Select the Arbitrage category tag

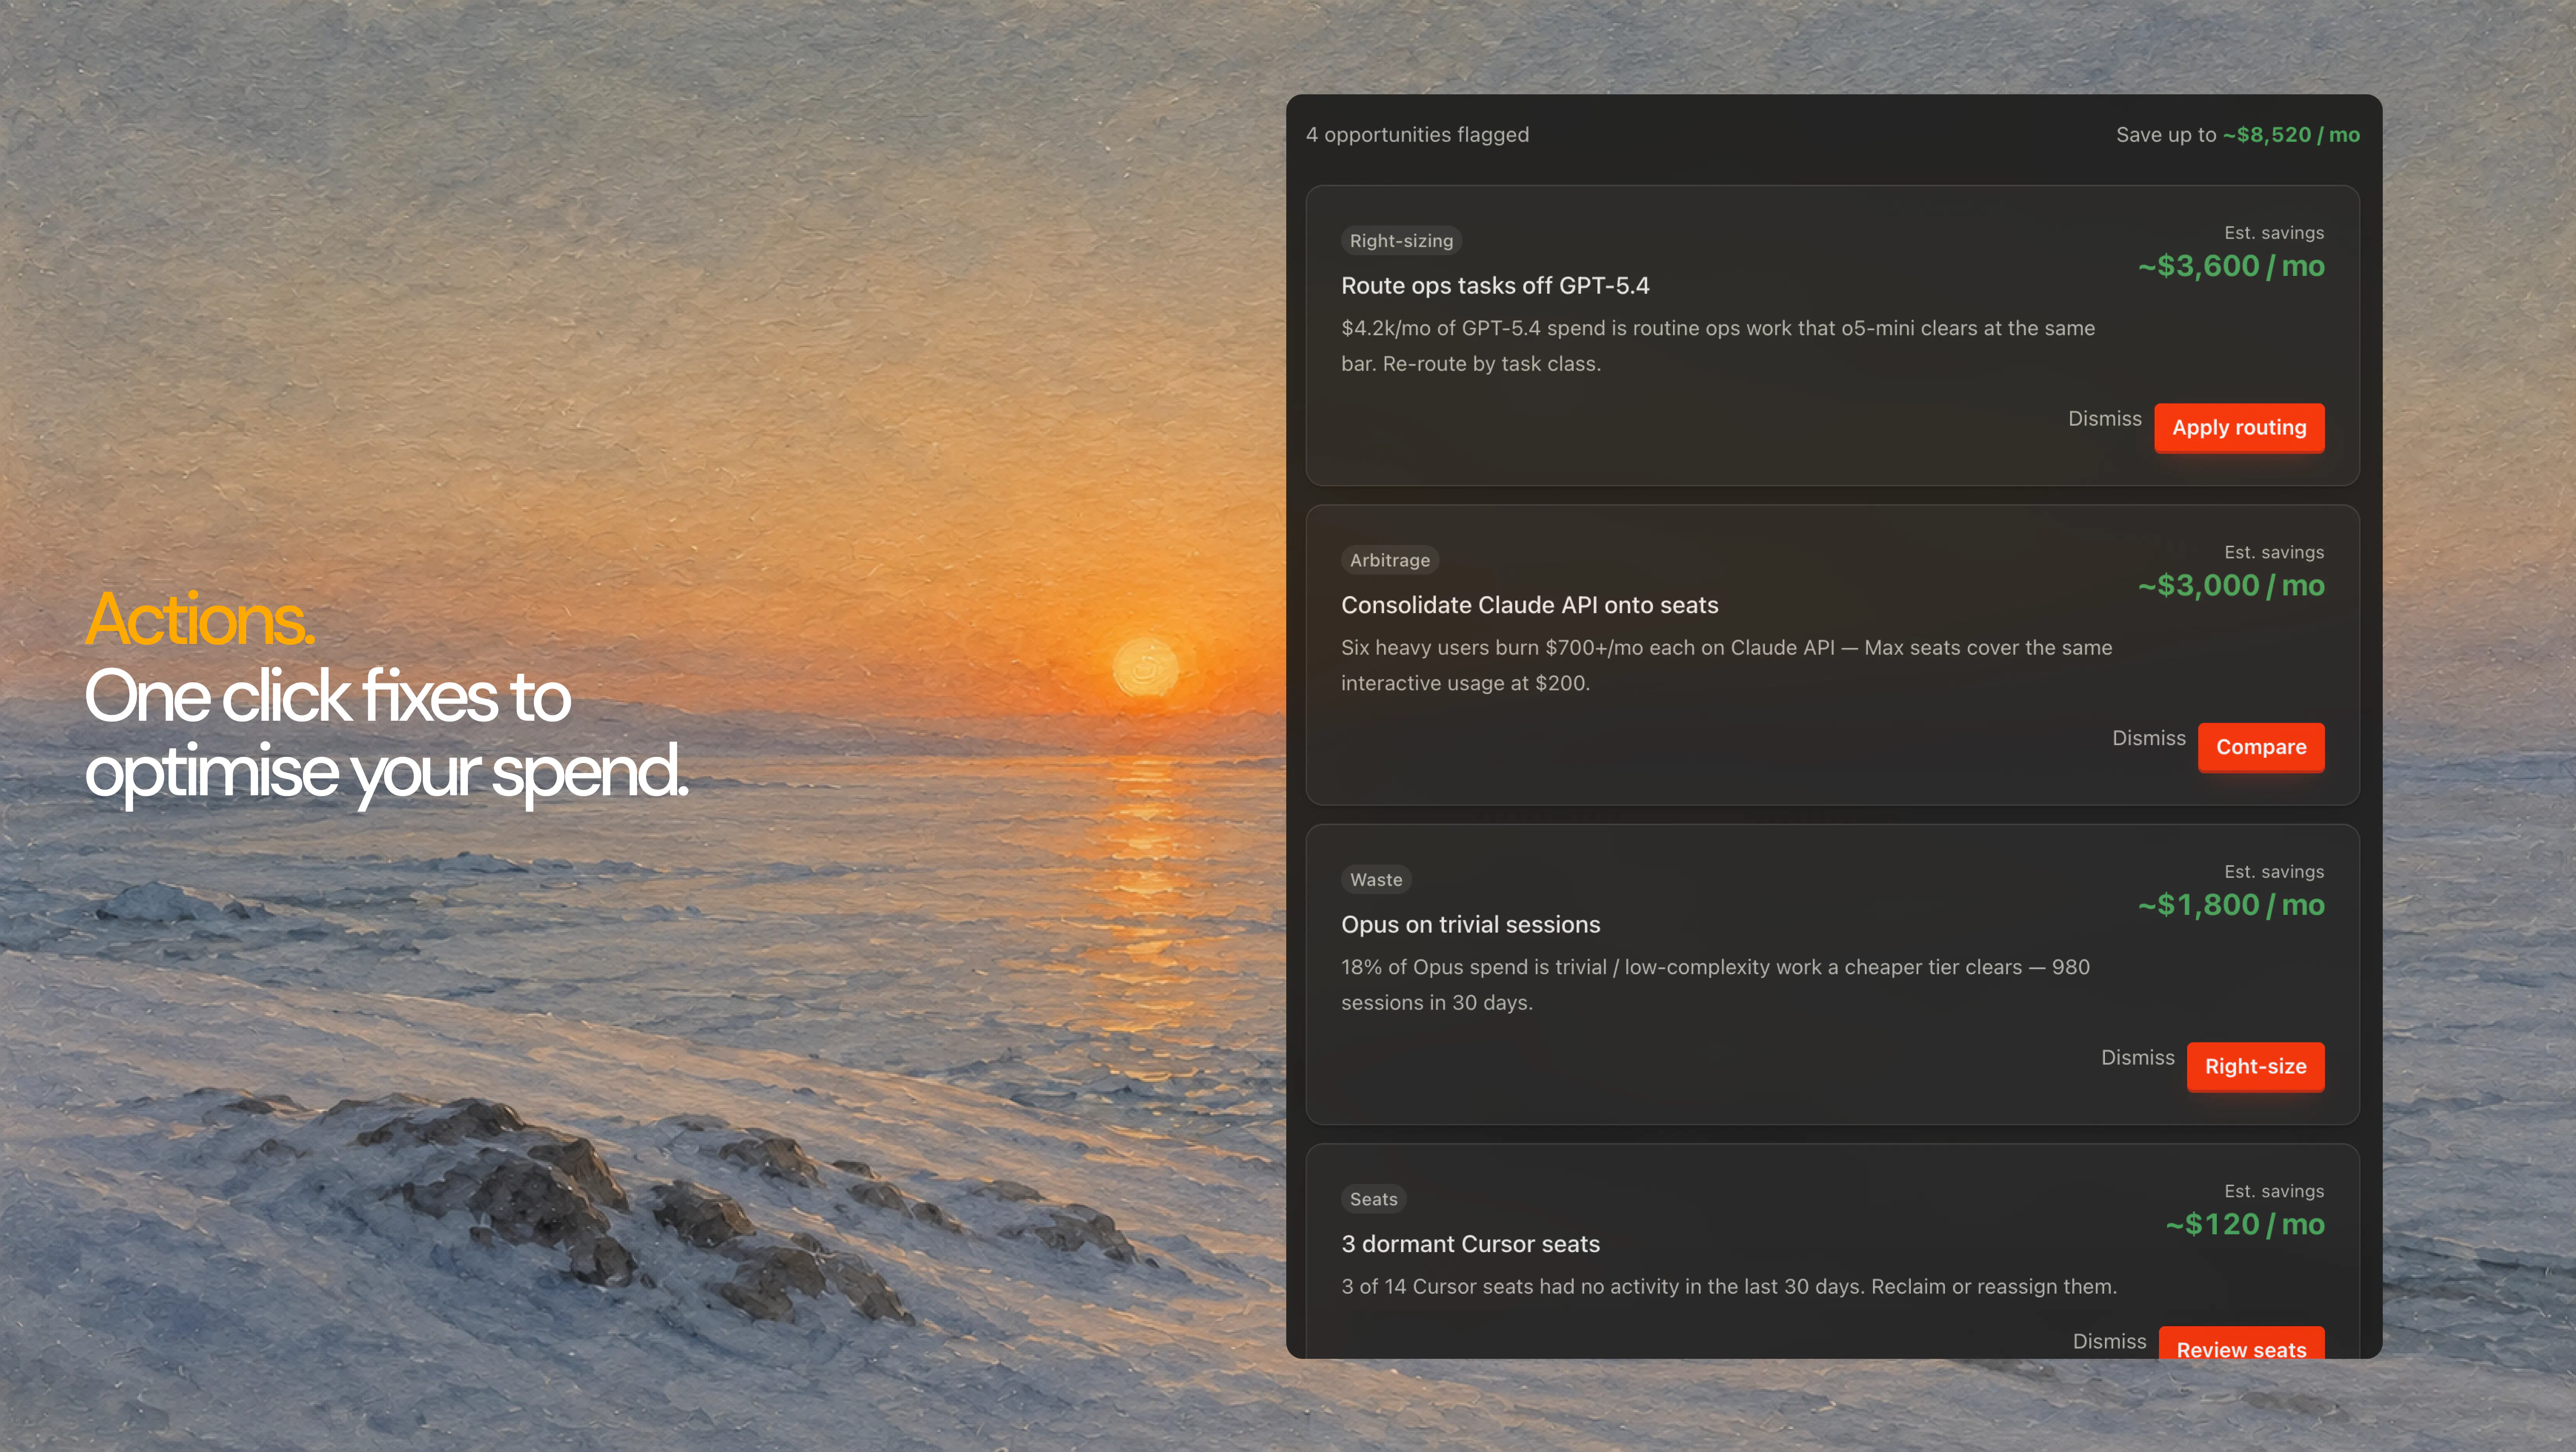1390,560
